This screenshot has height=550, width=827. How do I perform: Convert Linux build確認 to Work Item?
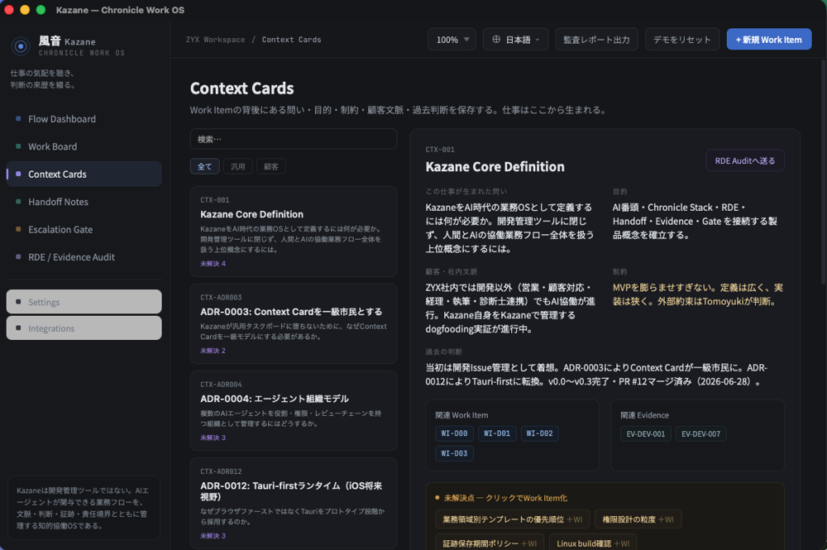(x=593, y=543)
